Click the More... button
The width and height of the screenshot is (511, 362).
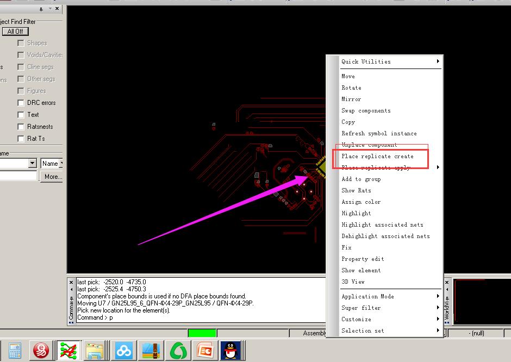(52, 177)
